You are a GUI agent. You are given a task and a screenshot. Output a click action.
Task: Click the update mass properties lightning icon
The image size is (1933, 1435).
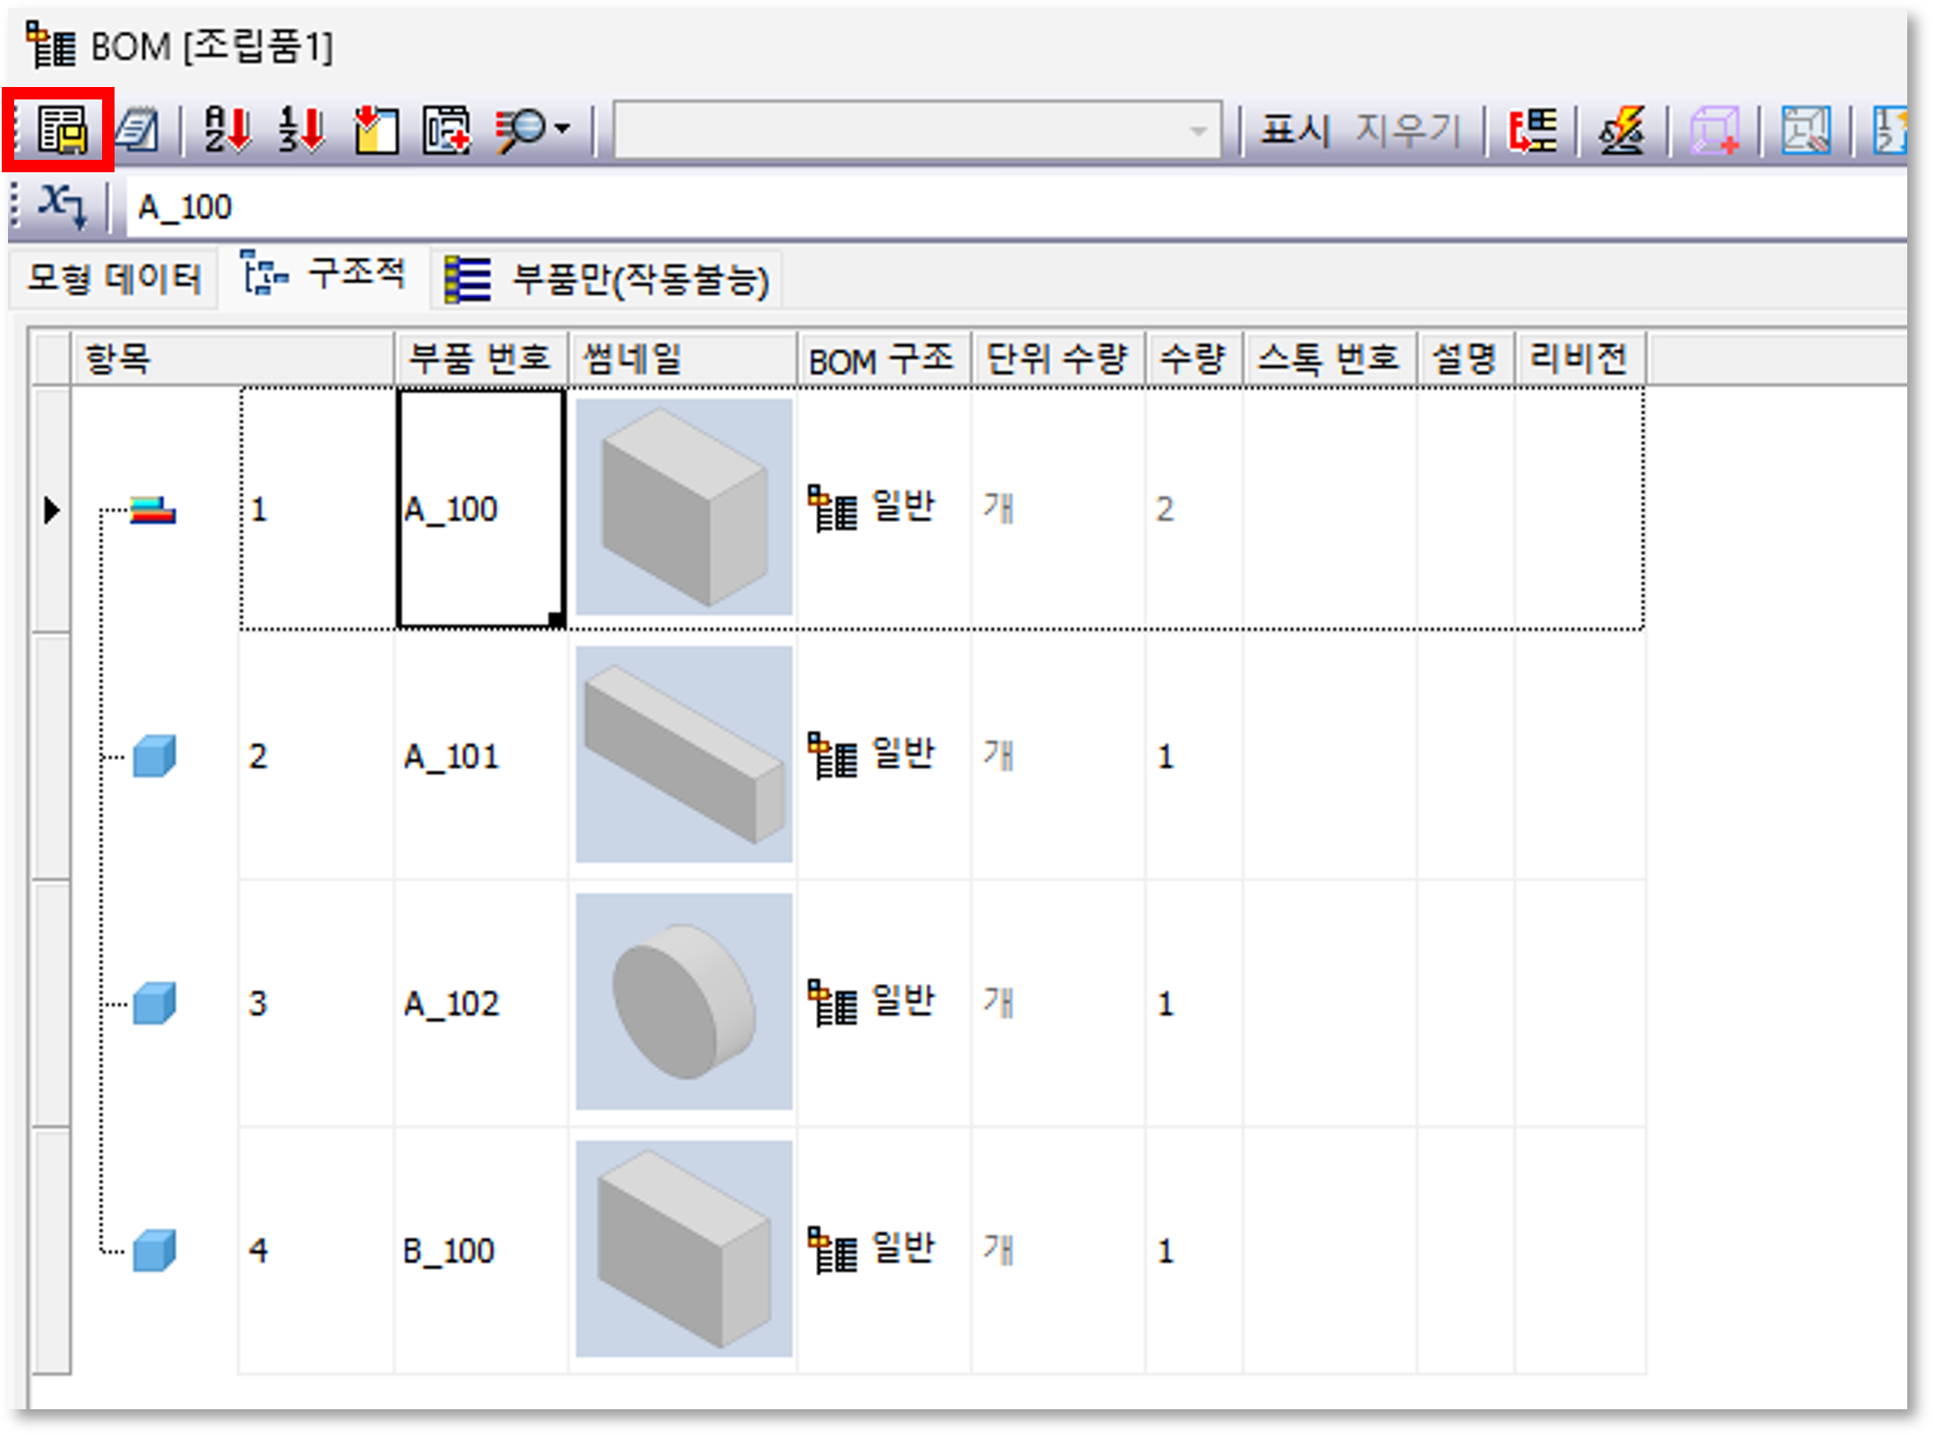1622,131
